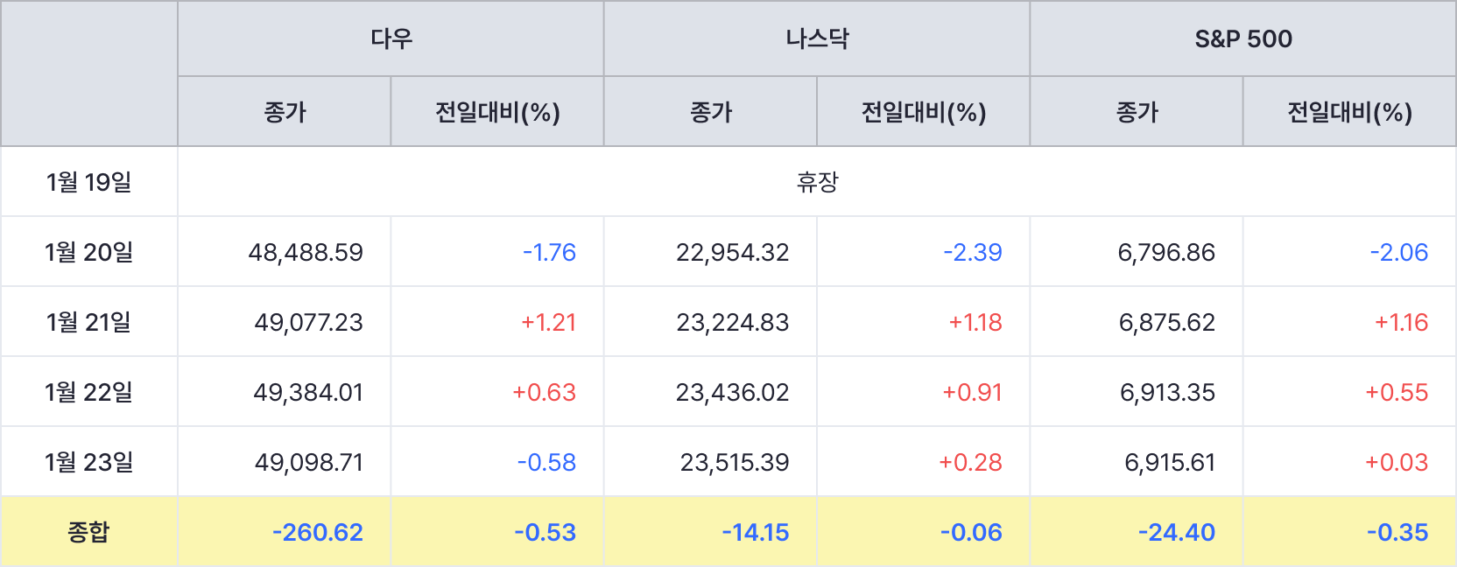Select the 1월 23일 row label
The image size is (1457, 567).
[88, 462]
